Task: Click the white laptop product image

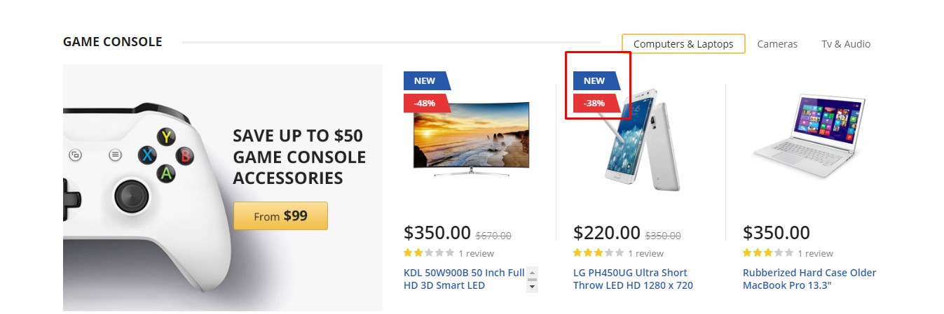Action: click(x=809, y=133)
